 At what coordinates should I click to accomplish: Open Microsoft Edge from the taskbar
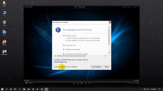(20, 89)
